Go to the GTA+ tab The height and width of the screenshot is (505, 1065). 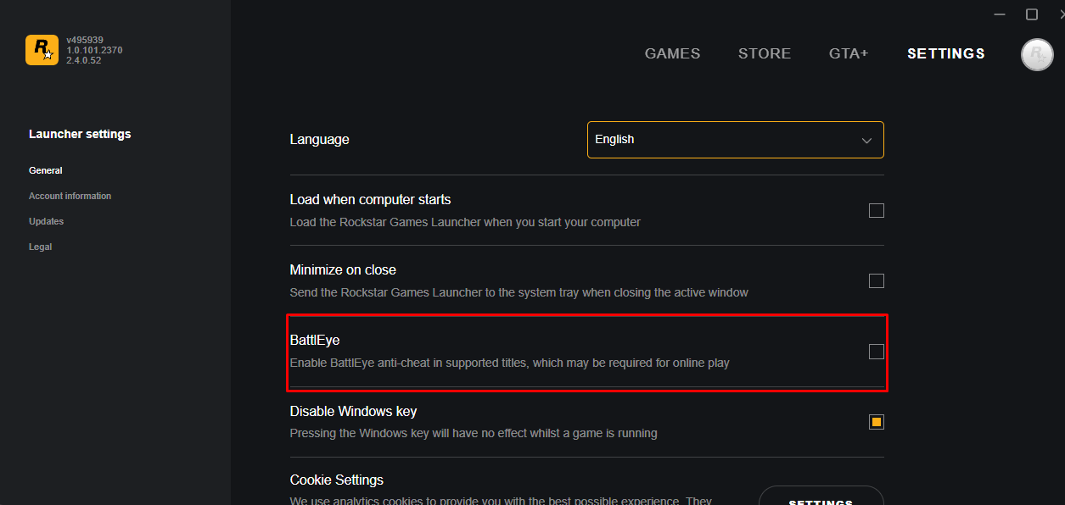tap(848, 54)
